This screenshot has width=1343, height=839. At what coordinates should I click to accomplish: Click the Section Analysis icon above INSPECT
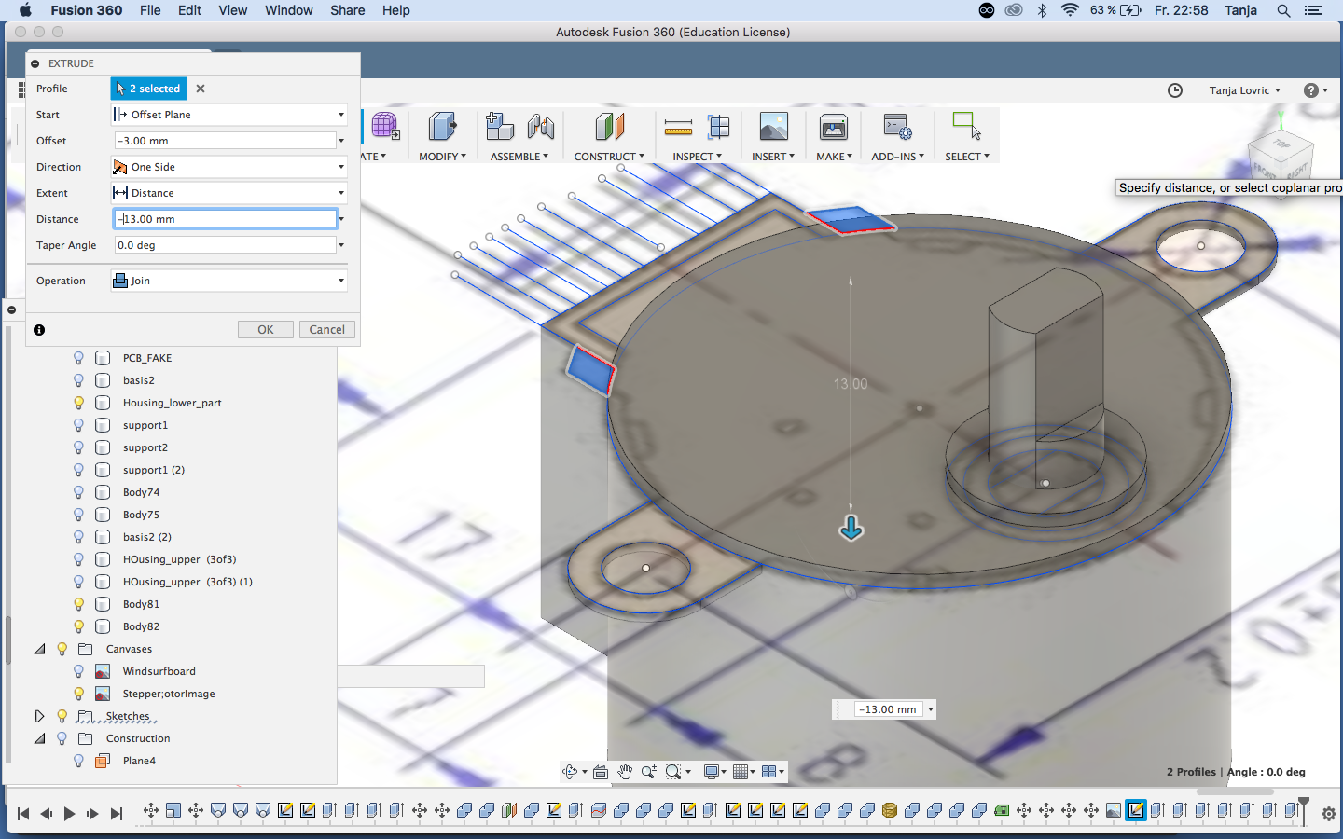[x=718, y=127]
